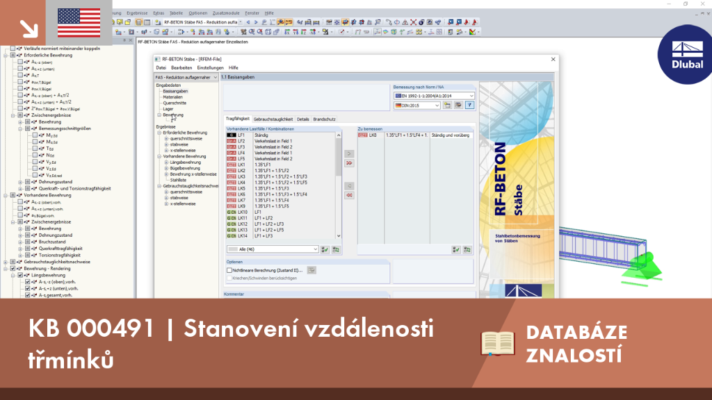Open nonlinear calculation settings icon in Optionen
The height and width of the screenshot is (400, 712).
[x=311, y=270]
